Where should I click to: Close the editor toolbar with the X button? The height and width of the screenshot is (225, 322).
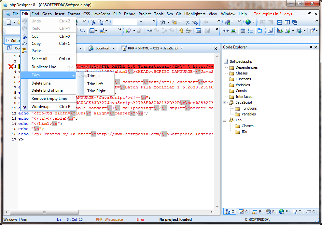click(216, 49)
